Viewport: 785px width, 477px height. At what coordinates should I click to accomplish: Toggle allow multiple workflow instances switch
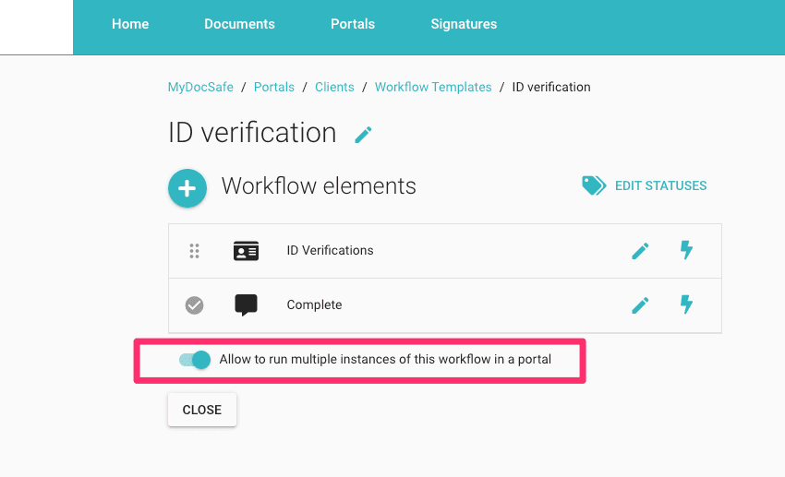(x=195, y=360)
